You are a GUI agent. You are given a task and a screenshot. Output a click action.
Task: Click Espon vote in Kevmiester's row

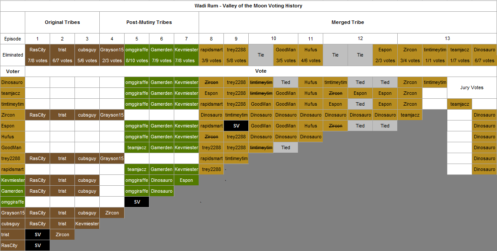click(186, 180)
